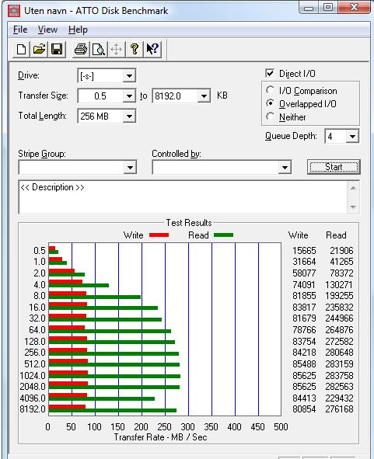Click the New document toolbar icon
Screen dimensions: 374x459
tap(21, 49)
